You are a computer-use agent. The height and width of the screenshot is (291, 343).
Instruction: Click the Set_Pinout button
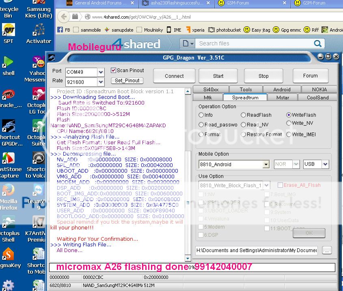127,81
